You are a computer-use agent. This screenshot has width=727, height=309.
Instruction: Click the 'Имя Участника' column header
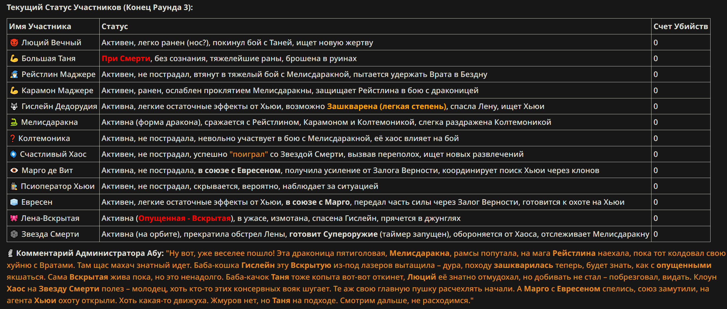pos(40,26)
